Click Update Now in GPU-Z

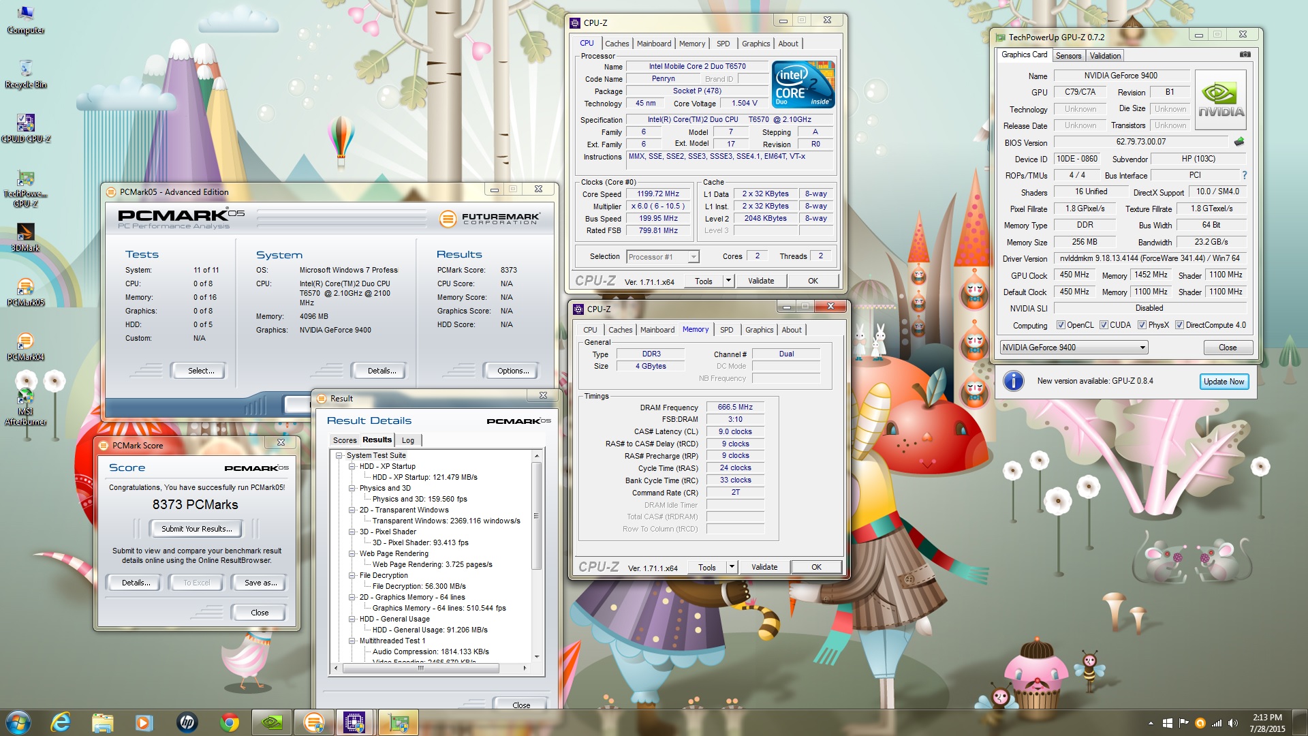point(1224,382)
